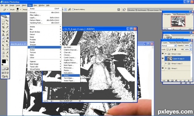Open the Brush preset picker dropdown

[21, 9]
